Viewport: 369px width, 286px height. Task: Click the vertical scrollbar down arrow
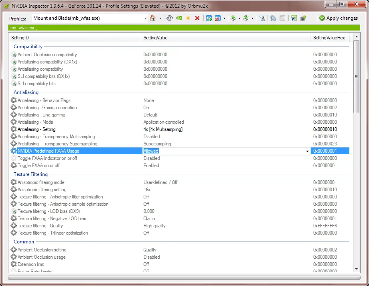click(357, 269)
